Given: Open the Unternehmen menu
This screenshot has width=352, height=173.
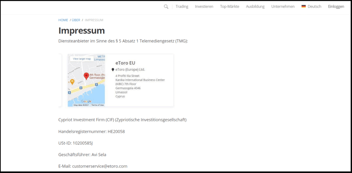Looking at the screenshot, I should (283, 6).
